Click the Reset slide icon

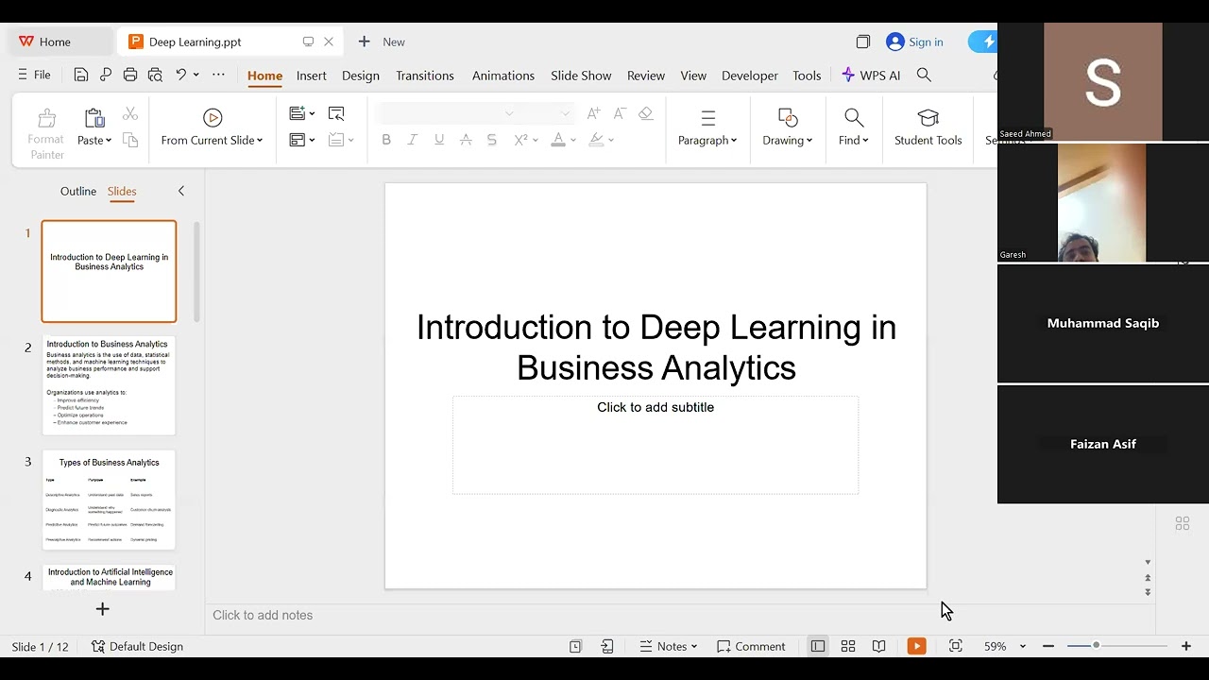pyautogui.click(x=336, y=113)
